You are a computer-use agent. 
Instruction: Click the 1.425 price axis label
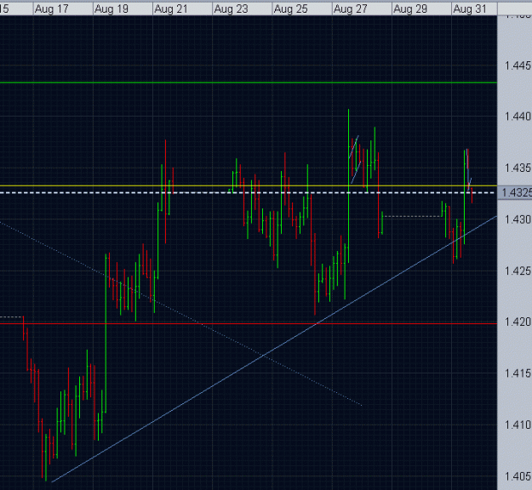(518, 271)
